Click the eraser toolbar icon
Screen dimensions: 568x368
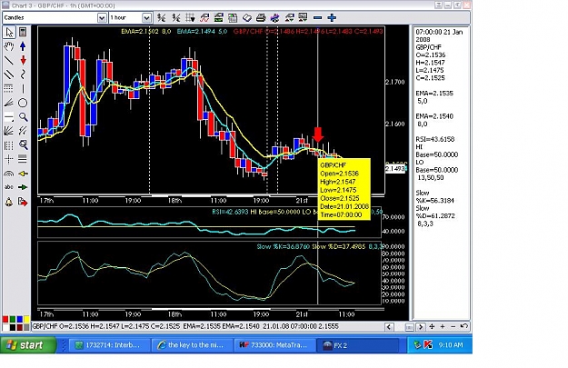click(246, 17)
